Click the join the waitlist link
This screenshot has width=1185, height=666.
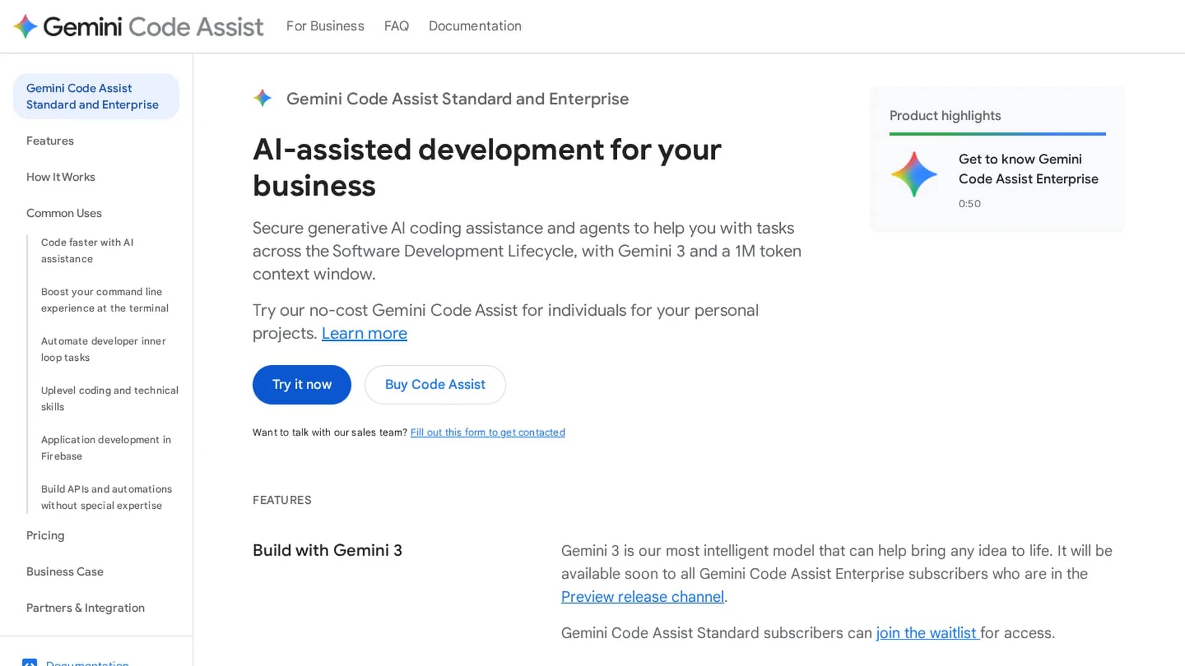[x=928, y=633]
